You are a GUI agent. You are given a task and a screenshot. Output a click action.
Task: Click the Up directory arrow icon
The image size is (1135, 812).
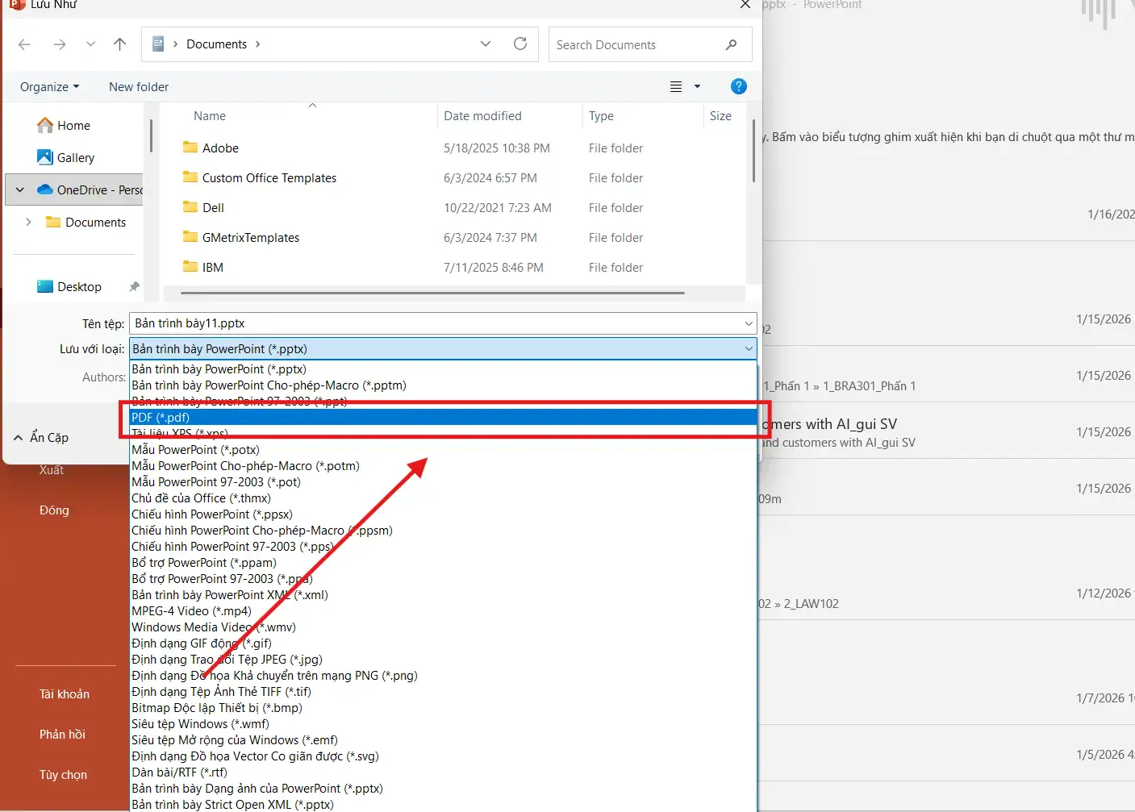click(x=119, y=44)
